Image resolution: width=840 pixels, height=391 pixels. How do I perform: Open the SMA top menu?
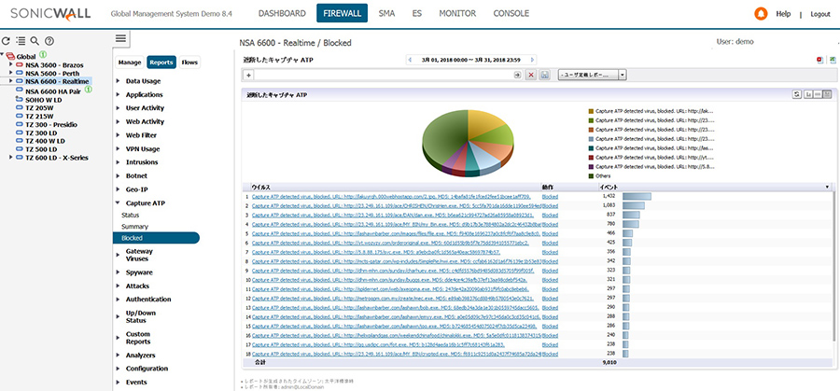coord(386,13)
